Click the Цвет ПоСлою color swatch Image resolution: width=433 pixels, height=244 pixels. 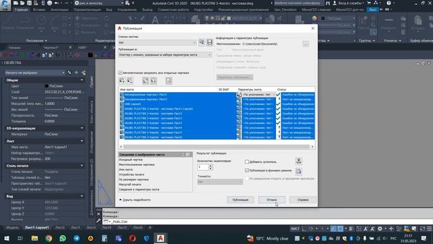coord(47,86)
